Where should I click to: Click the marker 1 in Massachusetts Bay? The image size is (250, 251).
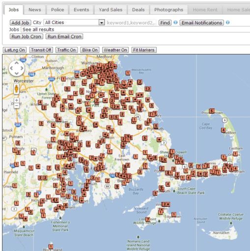(128, 73)
